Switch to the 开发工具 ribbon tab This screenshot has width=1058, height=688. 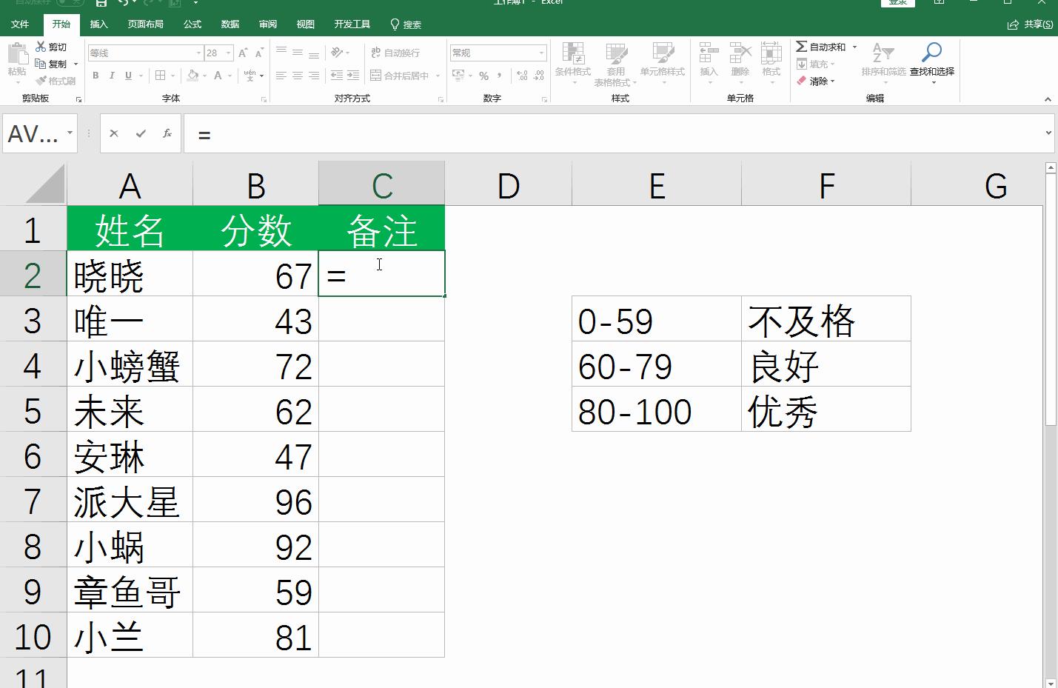(352, 24)
